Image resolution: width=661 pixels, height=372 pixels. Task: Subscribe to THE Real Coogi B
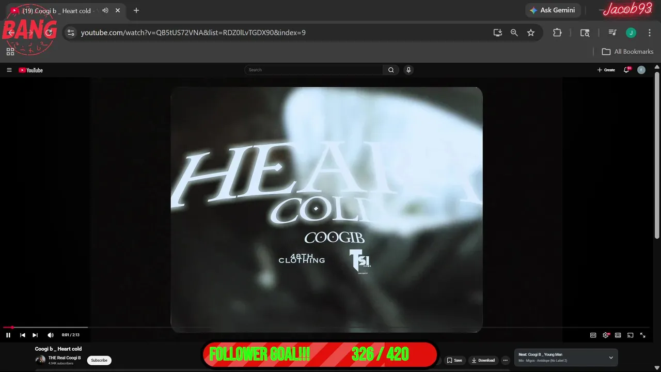tap(99, 360)
